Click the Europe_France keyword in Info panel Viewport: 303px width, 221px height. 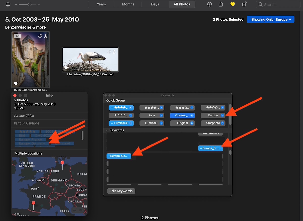point(30,139)
